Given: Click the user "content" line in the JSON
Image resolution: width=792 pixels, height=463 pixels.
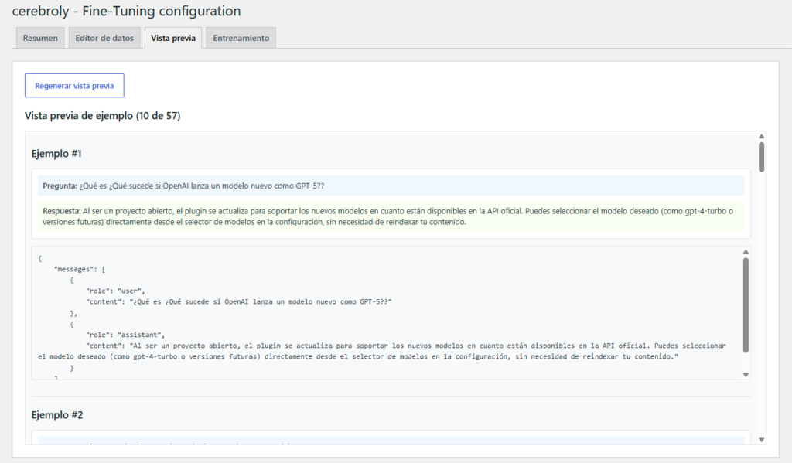Looking at the screenshot, I should (238, 302).
